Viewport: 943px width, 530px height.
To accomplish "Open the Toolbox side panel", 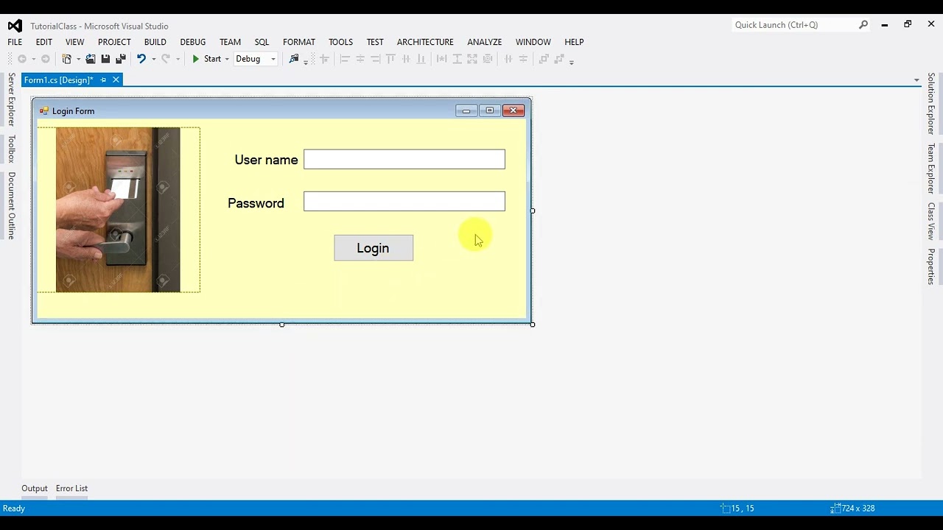I will coord(11,149).
